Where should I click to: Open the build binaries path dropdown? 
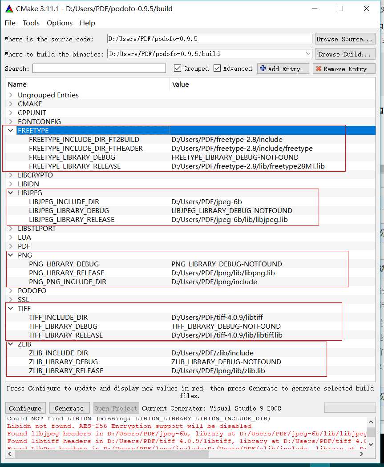point(308,54)
